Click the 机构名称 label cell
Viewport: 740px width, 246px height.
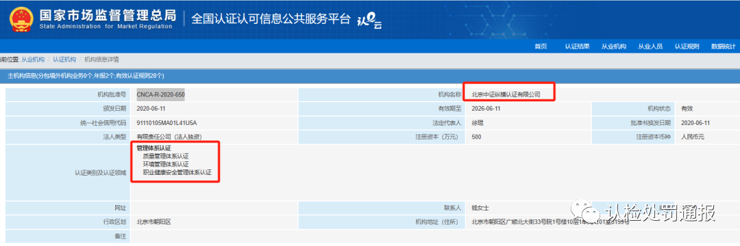click(382, 94)
